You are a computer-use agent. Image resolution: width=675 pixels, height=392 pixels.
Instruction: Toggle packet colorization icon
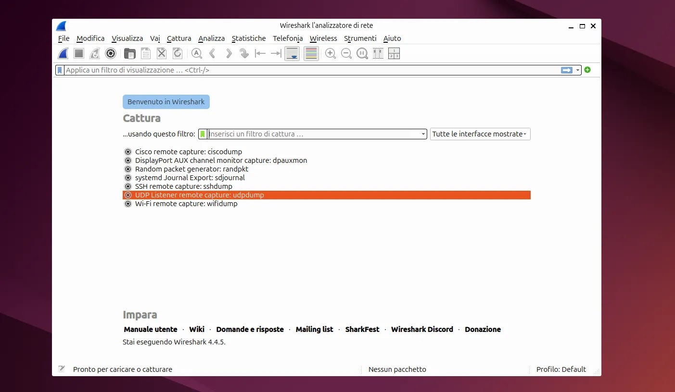pyautogui.click(x=311, y=53)
